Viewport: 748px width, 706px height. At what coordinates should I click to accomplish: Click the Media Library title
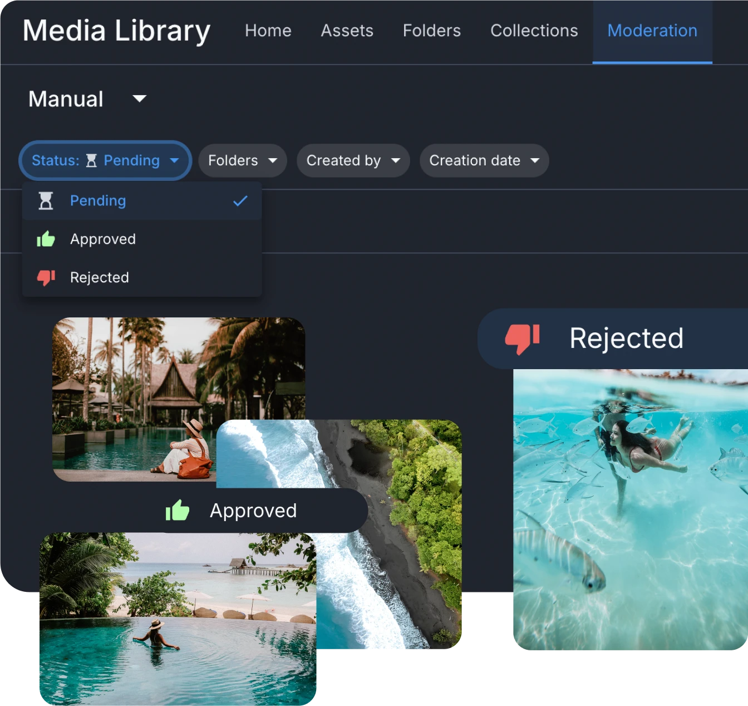116,31
